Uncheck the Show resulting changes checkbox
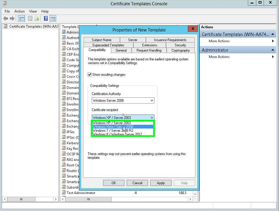This screenshot has height=211, width=279. tap(89, 74)
